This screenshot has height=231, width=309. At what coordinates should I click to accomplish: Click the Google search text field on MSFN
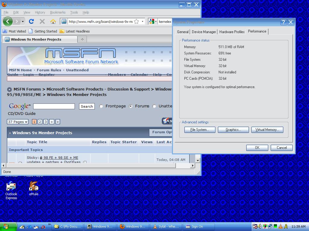[54, 106]
